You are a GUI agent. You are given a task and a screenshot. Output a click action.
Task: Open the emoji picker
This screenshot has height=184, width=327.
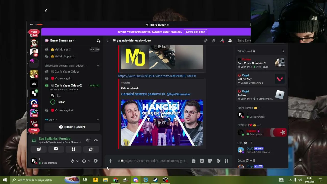pos(218,161)
